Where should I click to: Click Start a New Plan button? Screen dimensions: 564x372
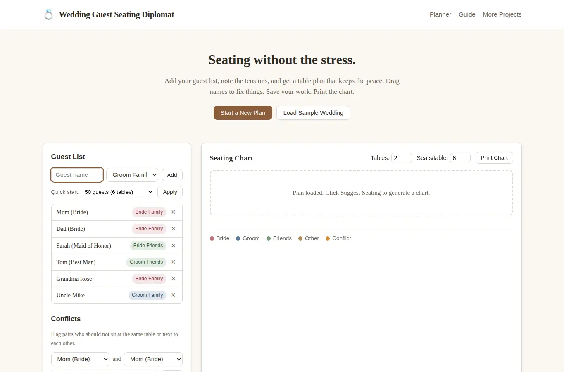(x=243, y=113)
